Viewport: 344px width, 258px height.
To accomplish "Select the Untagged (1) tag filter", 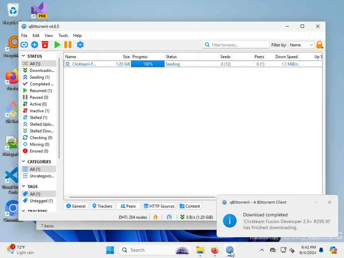I will click(39, 201).
